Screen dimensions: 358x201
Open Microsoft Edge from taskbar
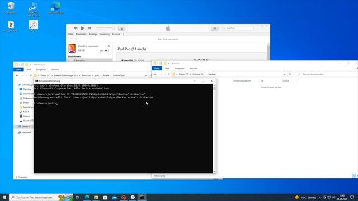[87, 197]
